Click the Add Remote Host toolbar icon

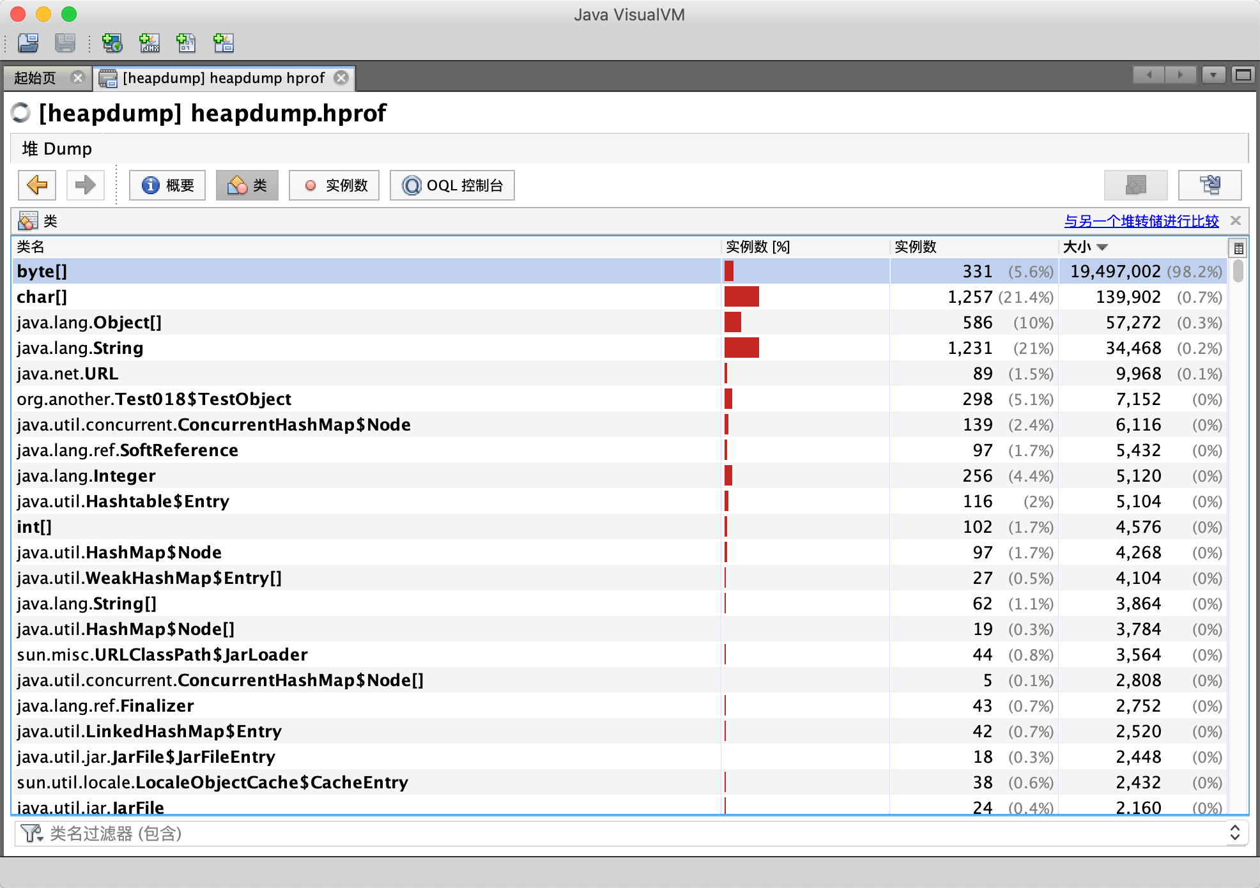(x=112, y=43)
